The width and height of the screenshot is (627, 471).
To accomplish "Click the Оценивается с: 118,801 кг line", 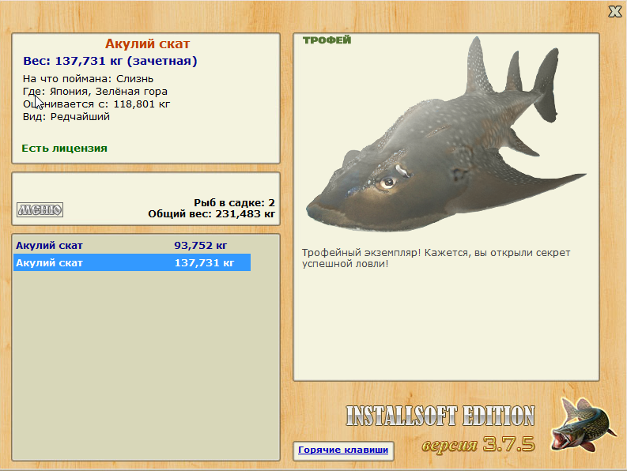I will (x=96, y=104).
